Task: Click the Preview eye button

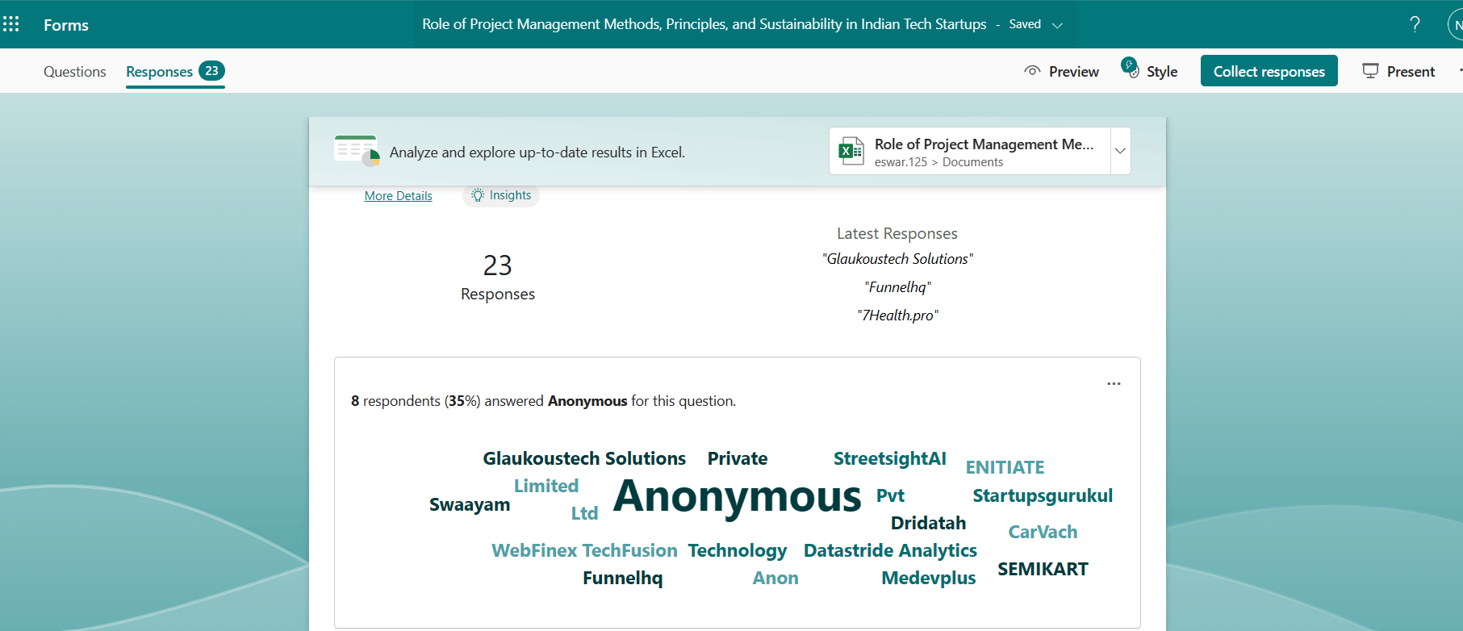Action: point(1061,72)
